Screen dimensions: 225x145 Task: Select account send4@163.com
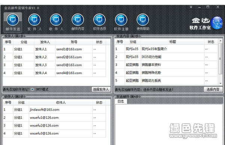coord(69,73)
